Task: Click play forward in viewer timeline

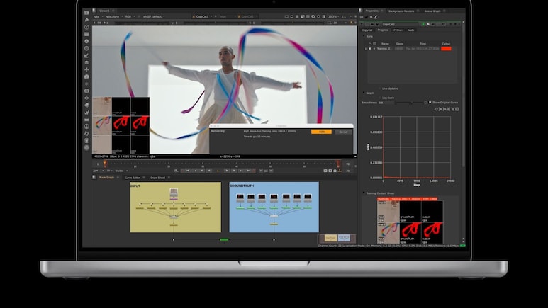Action: [227, 171]
